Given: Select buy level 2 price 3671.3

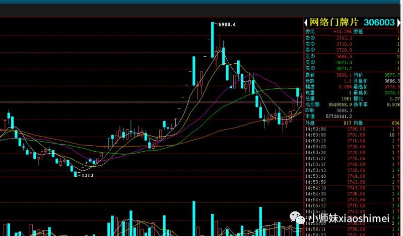Looking at the screenshot, I should tap(344, 63).
